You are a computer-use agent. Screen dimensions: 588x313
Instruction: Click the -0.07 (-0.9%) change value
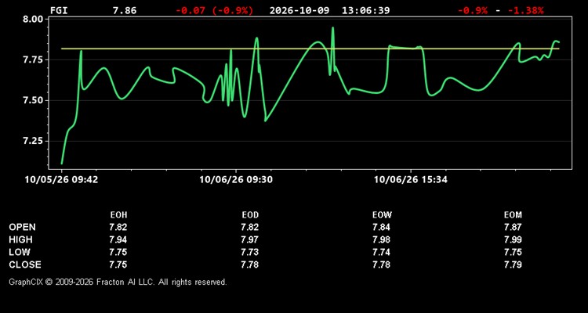(215, 10)
